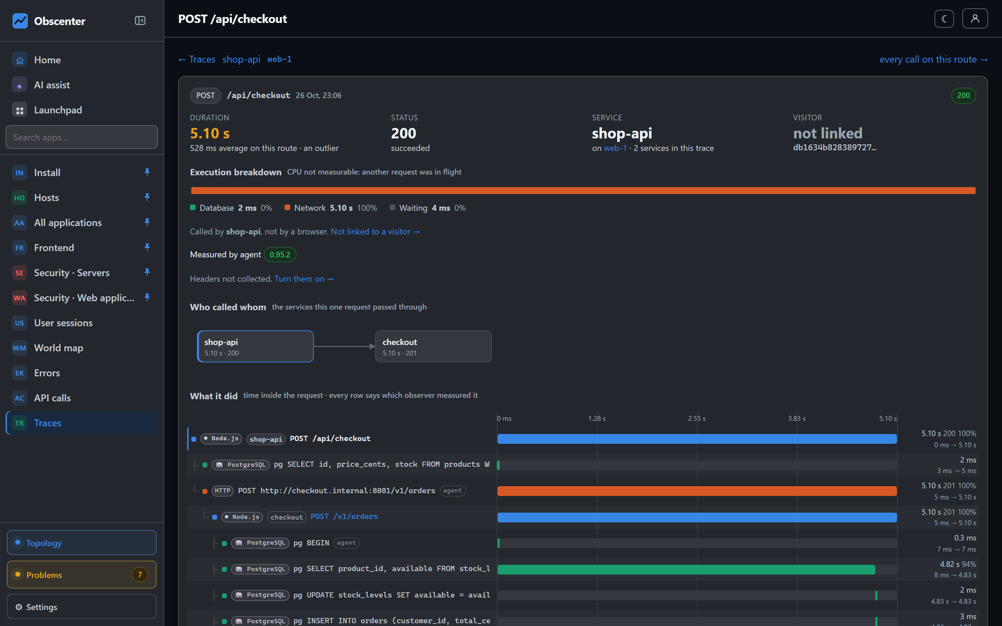The width and height of the screenshot is (1002, 626).
Task: Click the 0.95.2 agent version badge
Action: 280,255
